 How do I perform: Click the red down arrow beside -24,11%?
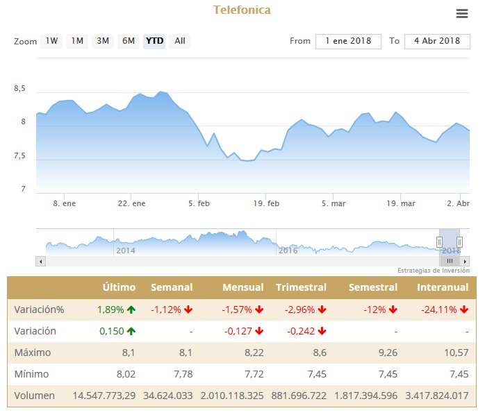click(x=463, y=310)
